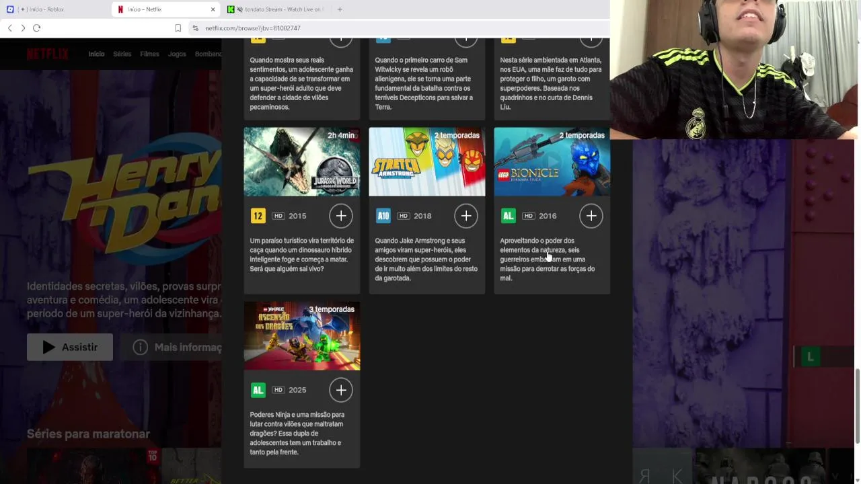Open the LEGO Bionicle thumbnail

tap(552, 162)
